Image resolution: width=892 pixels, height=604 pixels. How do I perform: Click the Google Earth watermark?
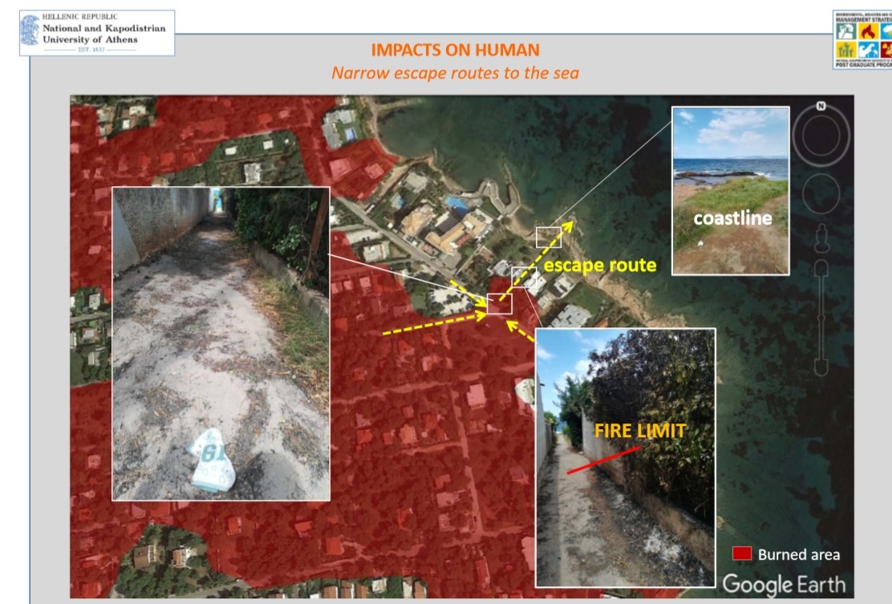[x=784, y=583]
